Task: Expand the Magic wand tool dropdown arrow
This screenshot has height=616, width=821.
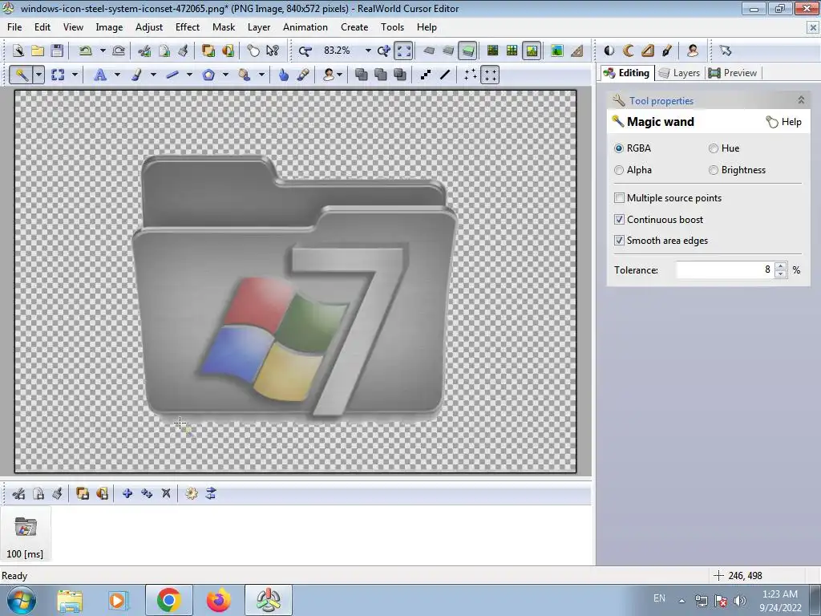Action: pyautogui.click(x=38, y=75)
